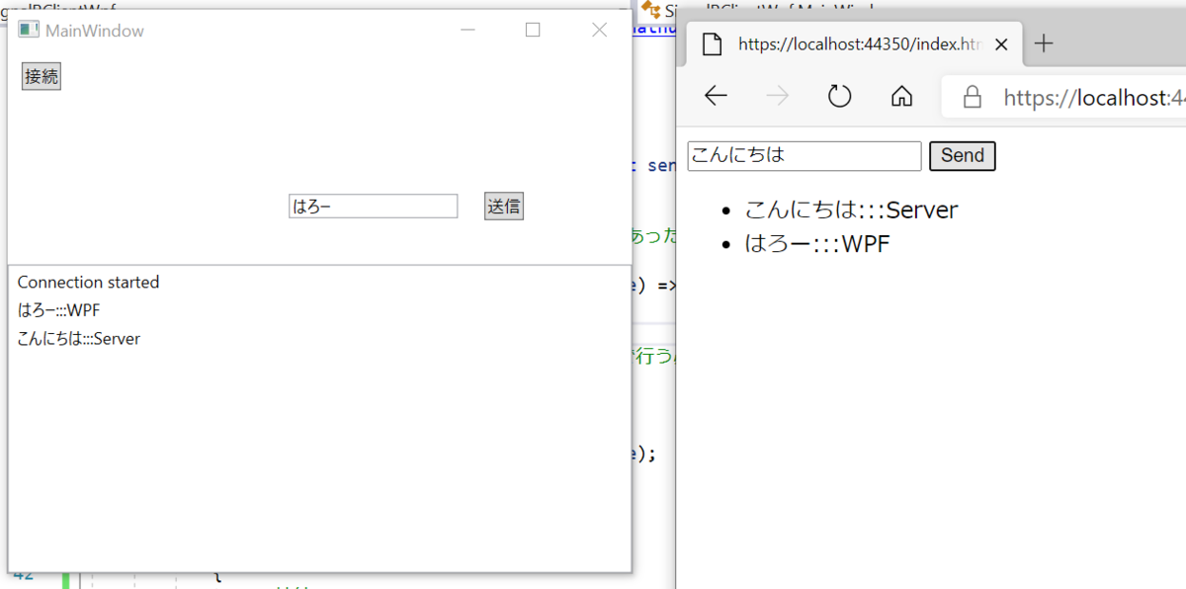Focus the はろー text box in MainWindow
This screenshot has height=589, width=1186.
point(374,206)
